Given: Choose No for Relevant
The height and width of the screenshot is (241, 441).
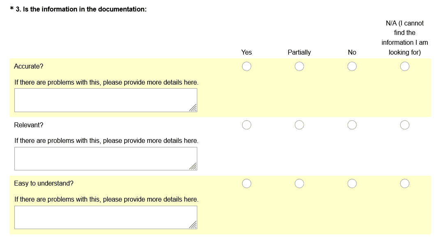Looking at the screenshot, I should click(352, 125).
